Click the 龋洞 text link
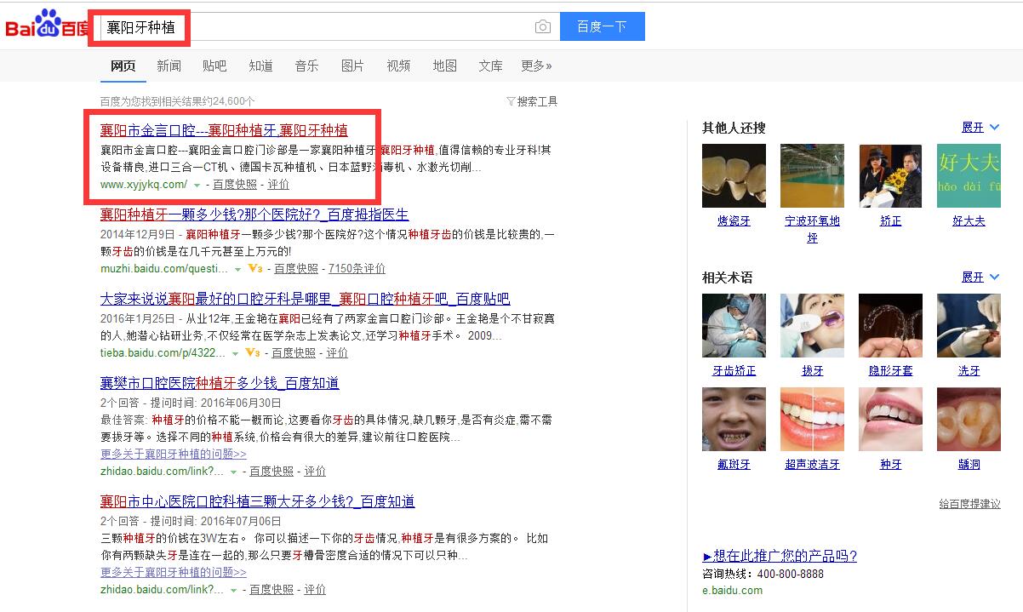This screenshot has width=1023, height=612. tap(969, 465)
